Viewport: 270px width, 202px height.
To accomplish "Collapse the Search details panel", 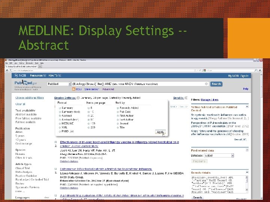I will (x=247, y=172).
